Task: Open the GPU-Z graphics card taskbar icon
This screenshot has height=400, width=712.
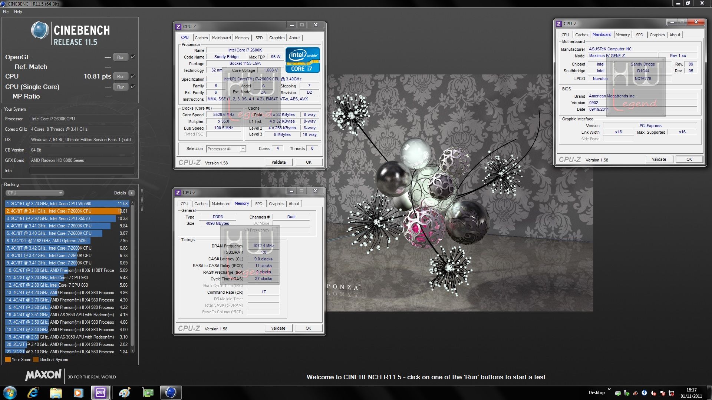Action: point(148,393)
